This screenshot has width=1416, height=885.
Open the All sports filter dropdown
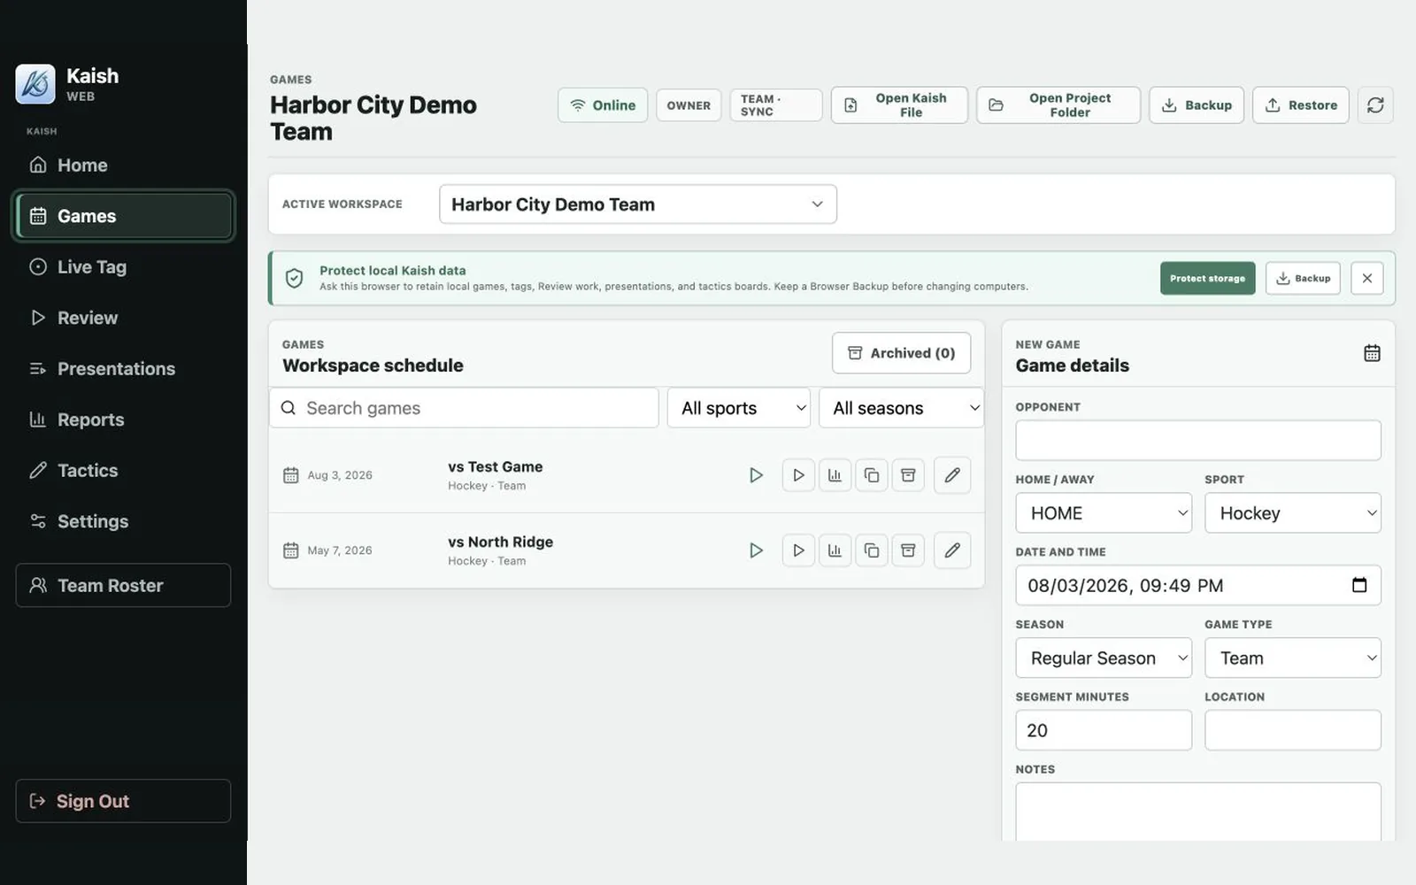[x=739, y=408]
